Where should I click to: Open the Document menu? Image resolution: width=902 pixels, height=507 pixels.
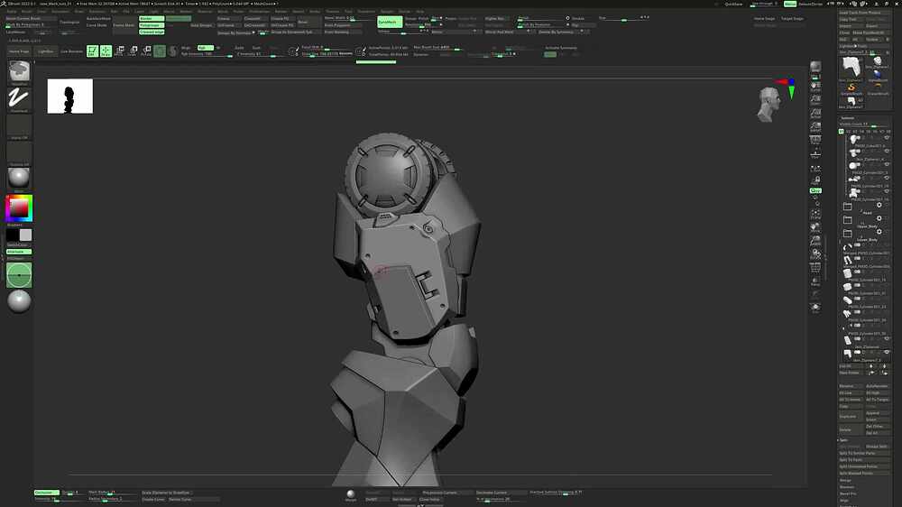60,11
